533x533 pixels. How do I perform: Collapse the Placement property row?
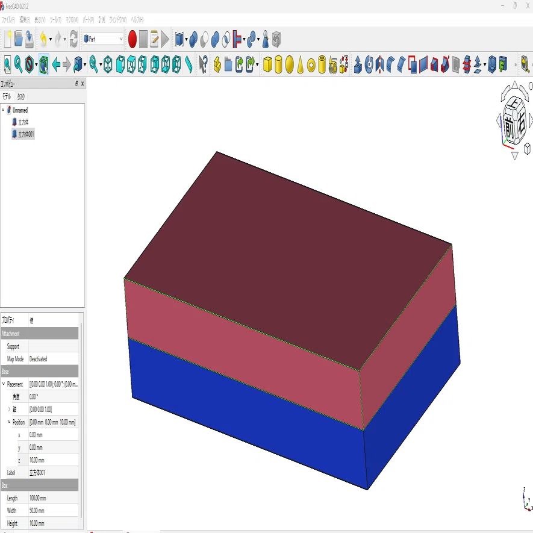(4, 384)
